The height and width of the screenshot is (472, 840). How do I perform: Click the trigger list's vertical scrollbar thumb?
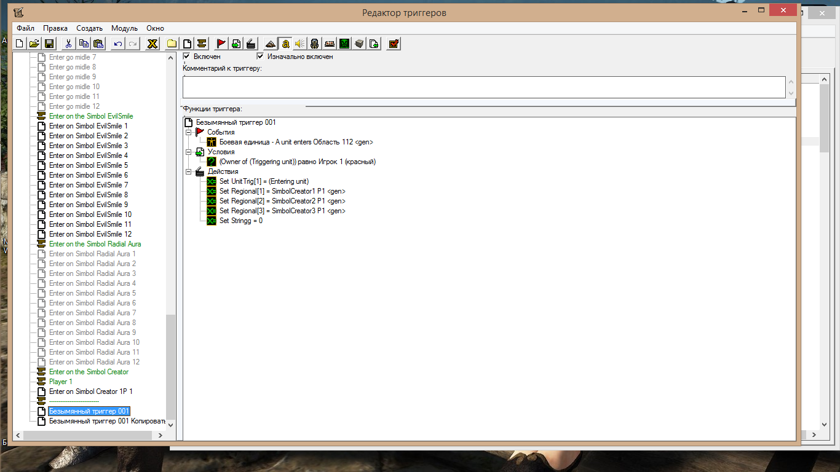tap(171, 368)
